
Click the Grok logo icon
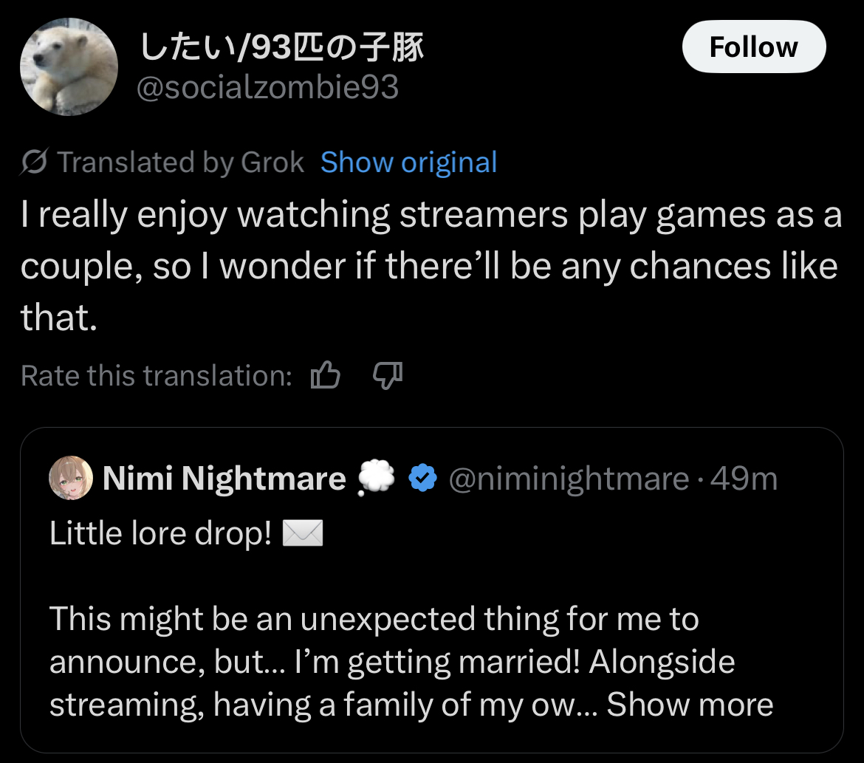click(x=35, y=162)
